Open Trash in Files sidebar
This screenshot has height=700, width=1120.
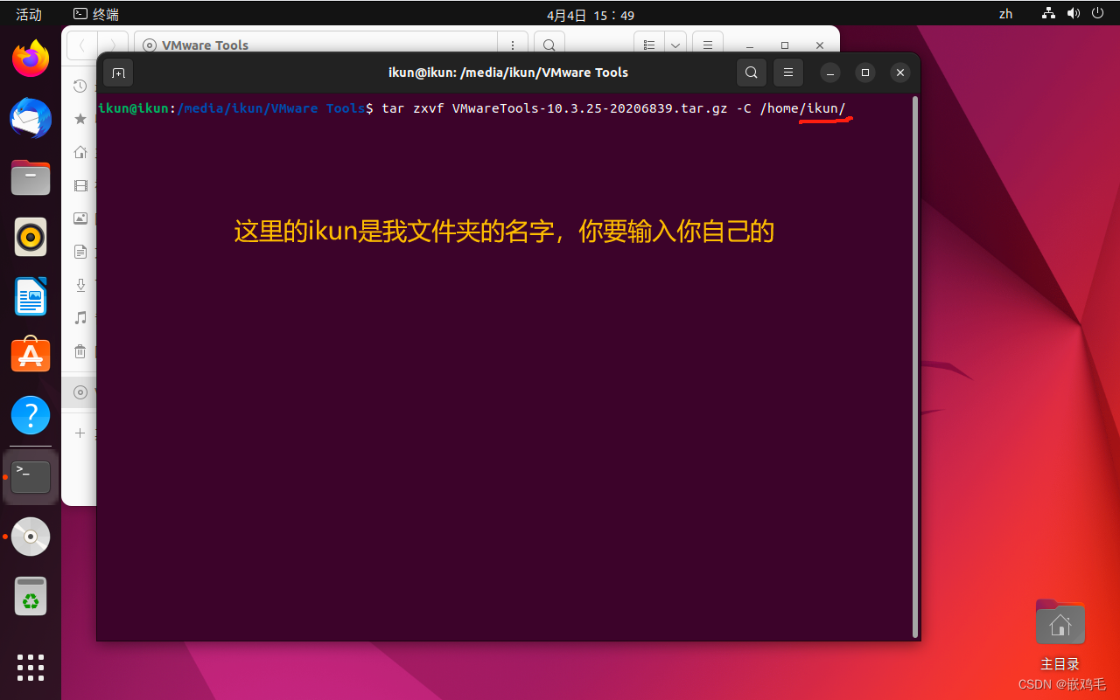tap(80, 351)
